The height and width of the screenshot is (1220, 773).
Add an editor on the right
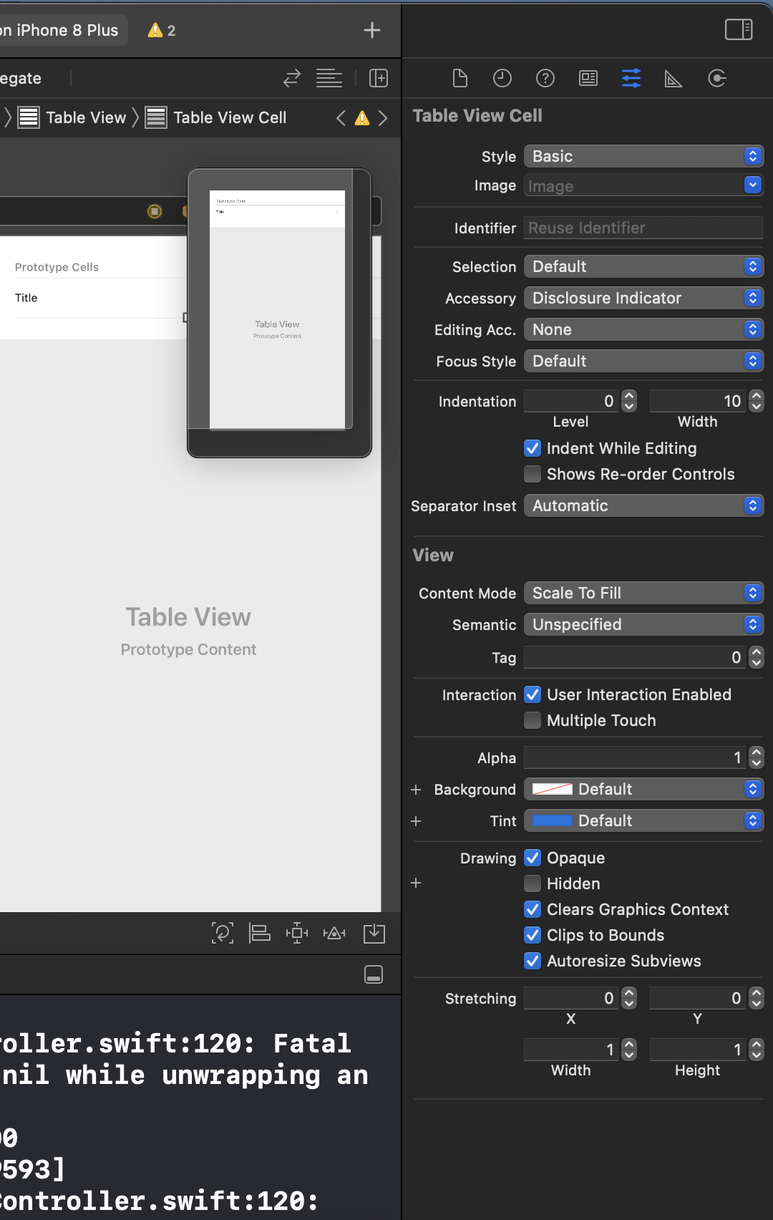pos(379,78)
